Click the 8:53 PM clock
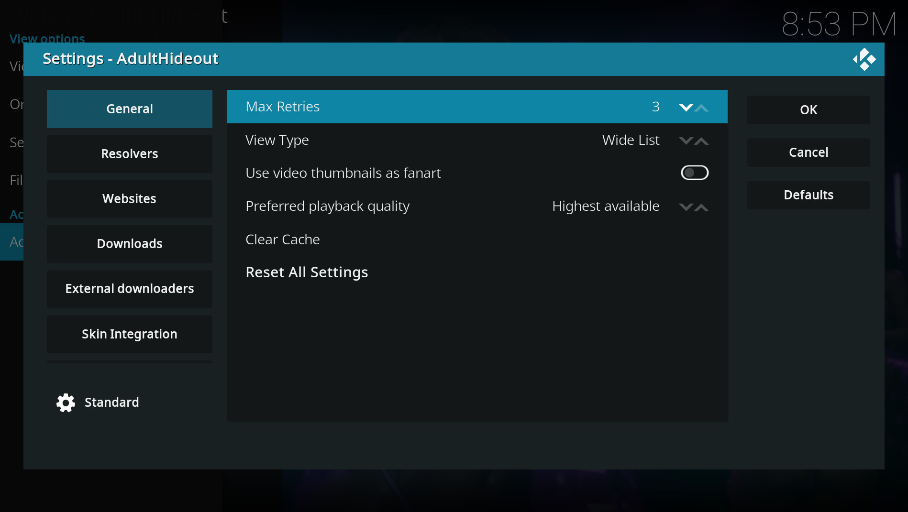The height and width of the screenshot is (512, 908). pyautogui.click(x=839, y=24)
